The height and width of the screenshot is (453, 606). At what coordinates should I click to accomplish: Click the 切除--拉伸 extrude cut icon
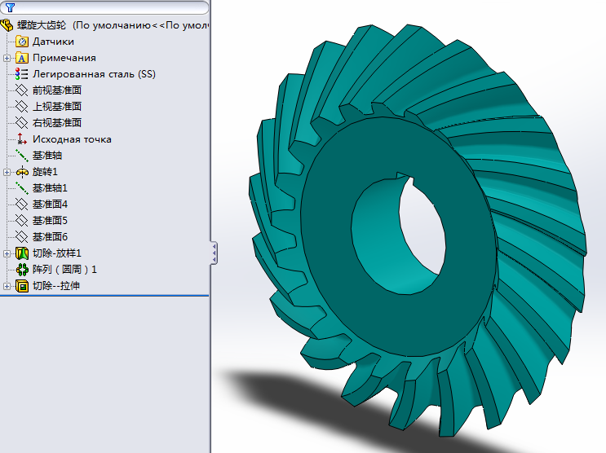click(x=22, y=286)
